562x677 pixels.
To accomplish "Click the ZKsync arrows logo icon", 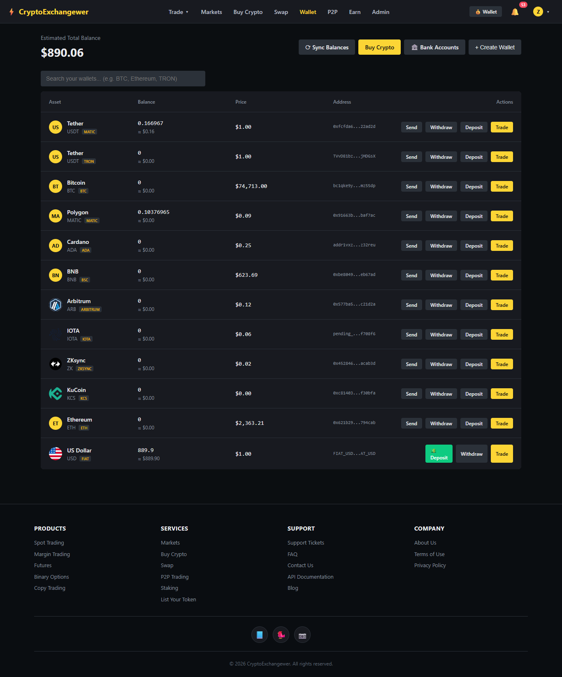I will point(56,364).
